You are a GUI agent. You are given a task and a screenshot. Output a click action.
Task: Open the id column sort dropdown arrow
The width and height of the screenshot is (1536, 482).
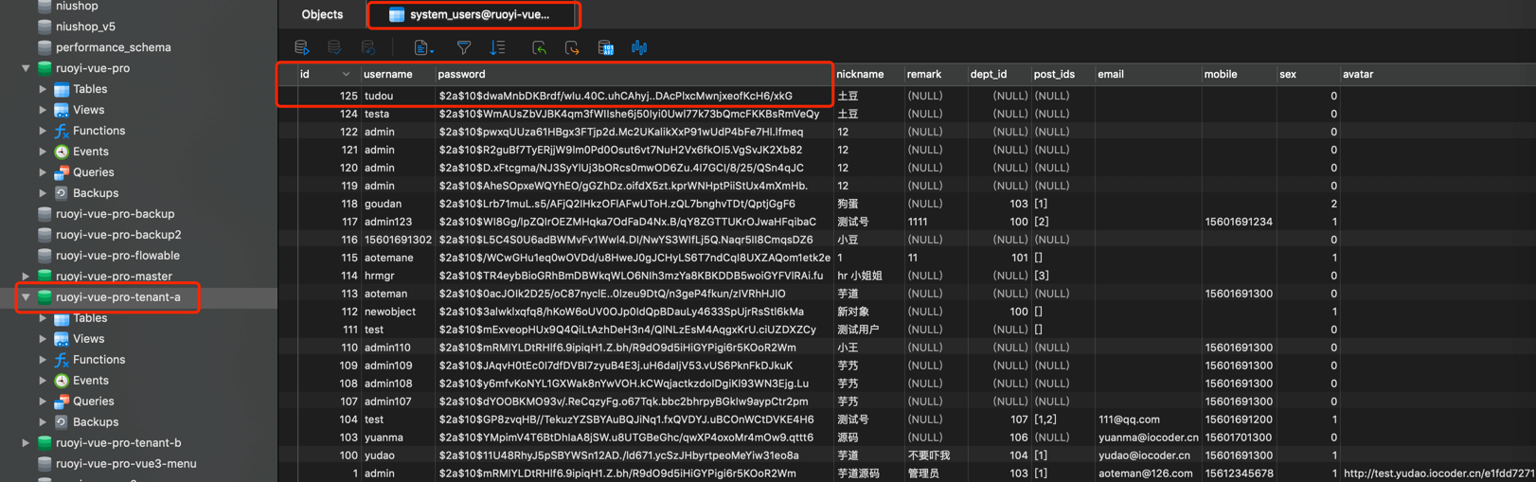[x=346, y=74]
